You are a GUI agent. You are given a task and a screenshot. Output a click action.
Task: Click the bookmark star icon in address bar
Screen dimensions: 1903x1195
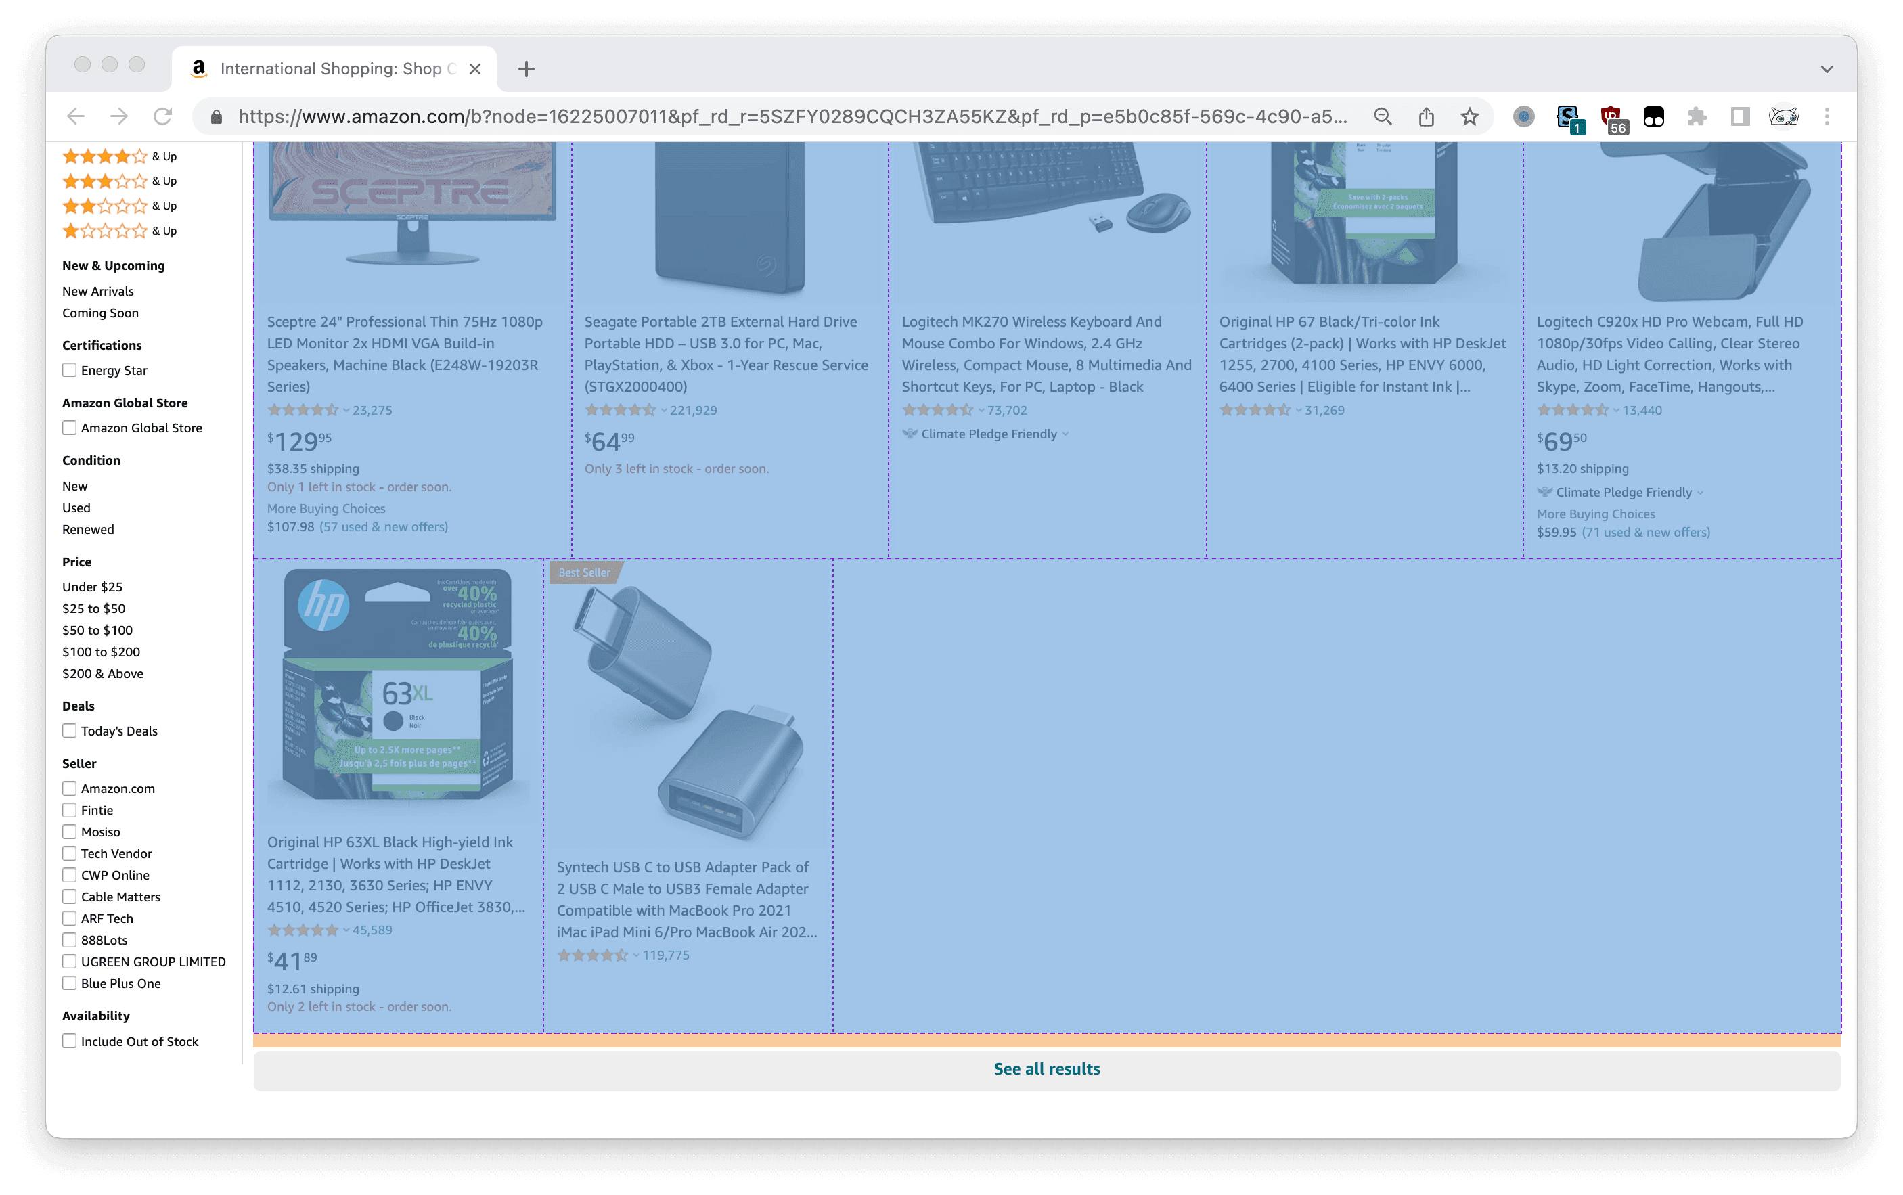click(1469, 117)
